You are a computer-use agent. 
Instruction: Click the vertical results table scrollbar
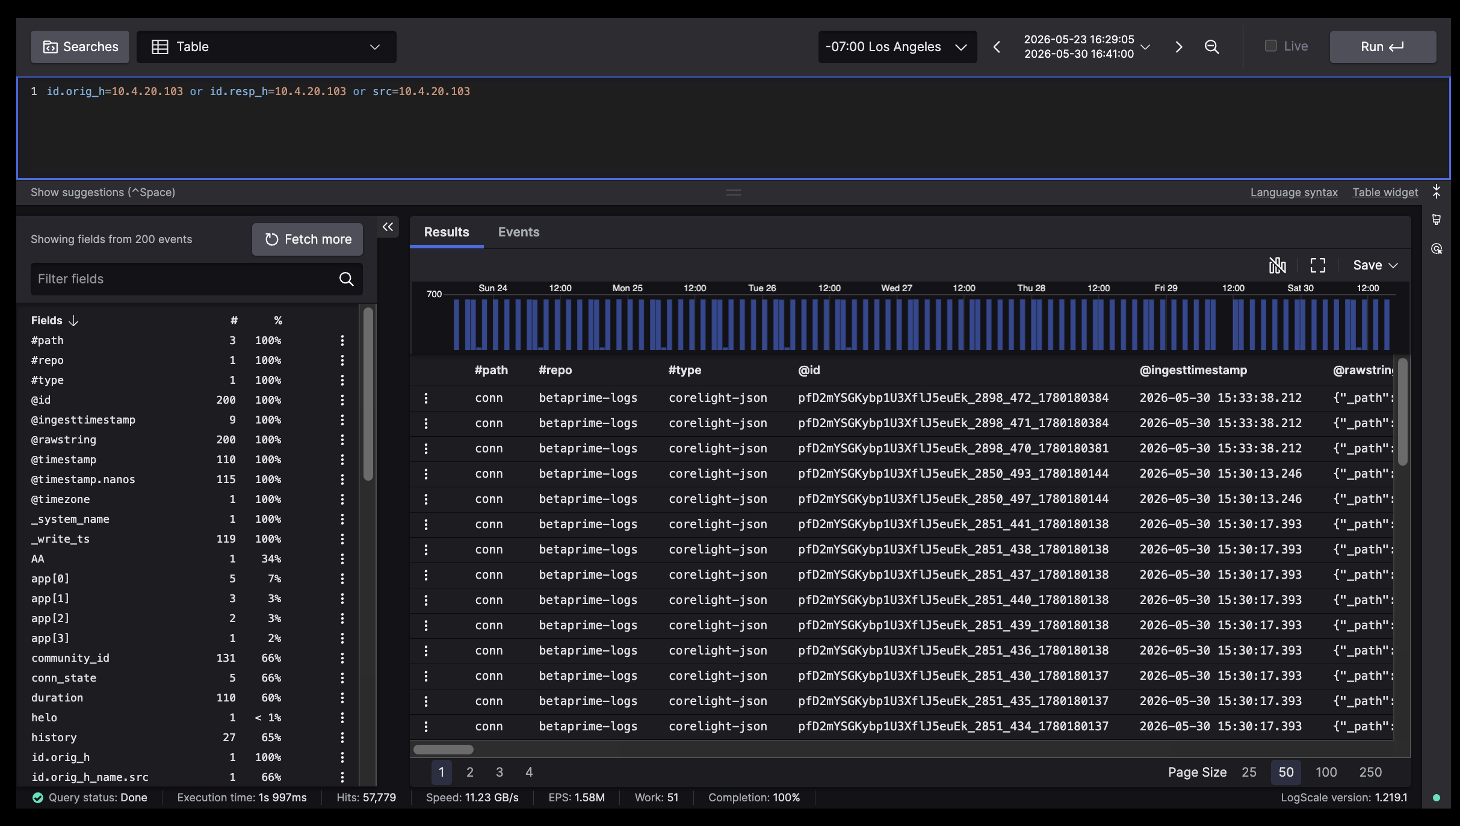point(1403,412)
